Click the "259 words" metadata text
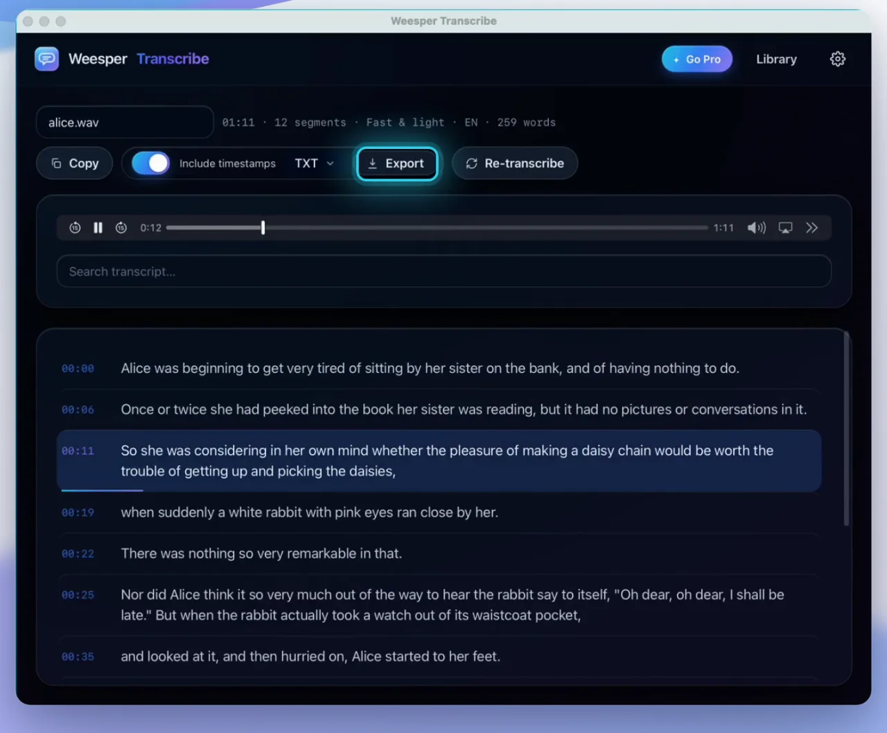This screenshot has height=733, width=887. [526, 123]
